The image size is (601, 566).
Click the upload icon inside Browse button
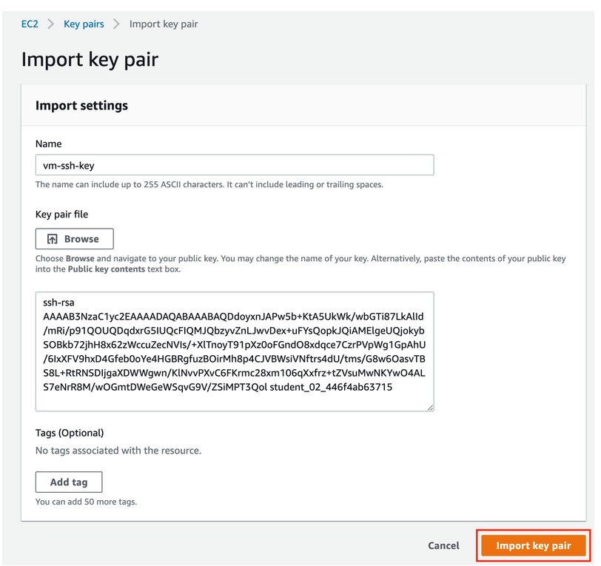tap(52, 239)
